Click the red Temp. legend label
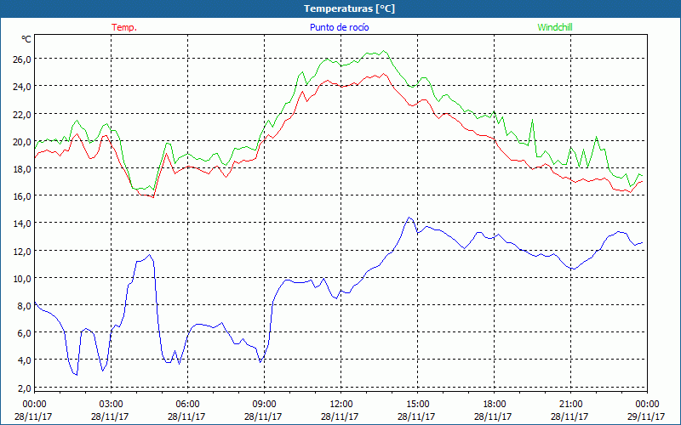The width and height of the screenshot is (681, 425). point(124,27)
